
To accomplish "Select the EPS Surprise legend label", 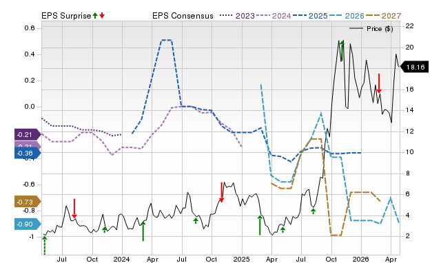I will coord(66,16).
